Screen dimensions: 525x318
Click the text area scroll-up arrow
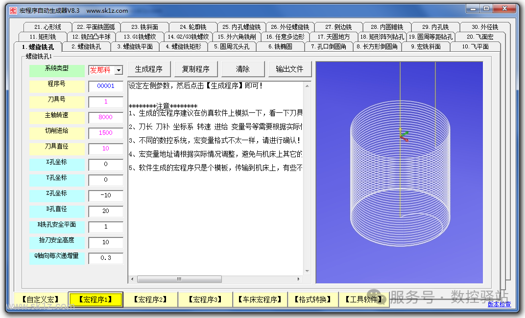click(307, 86)
